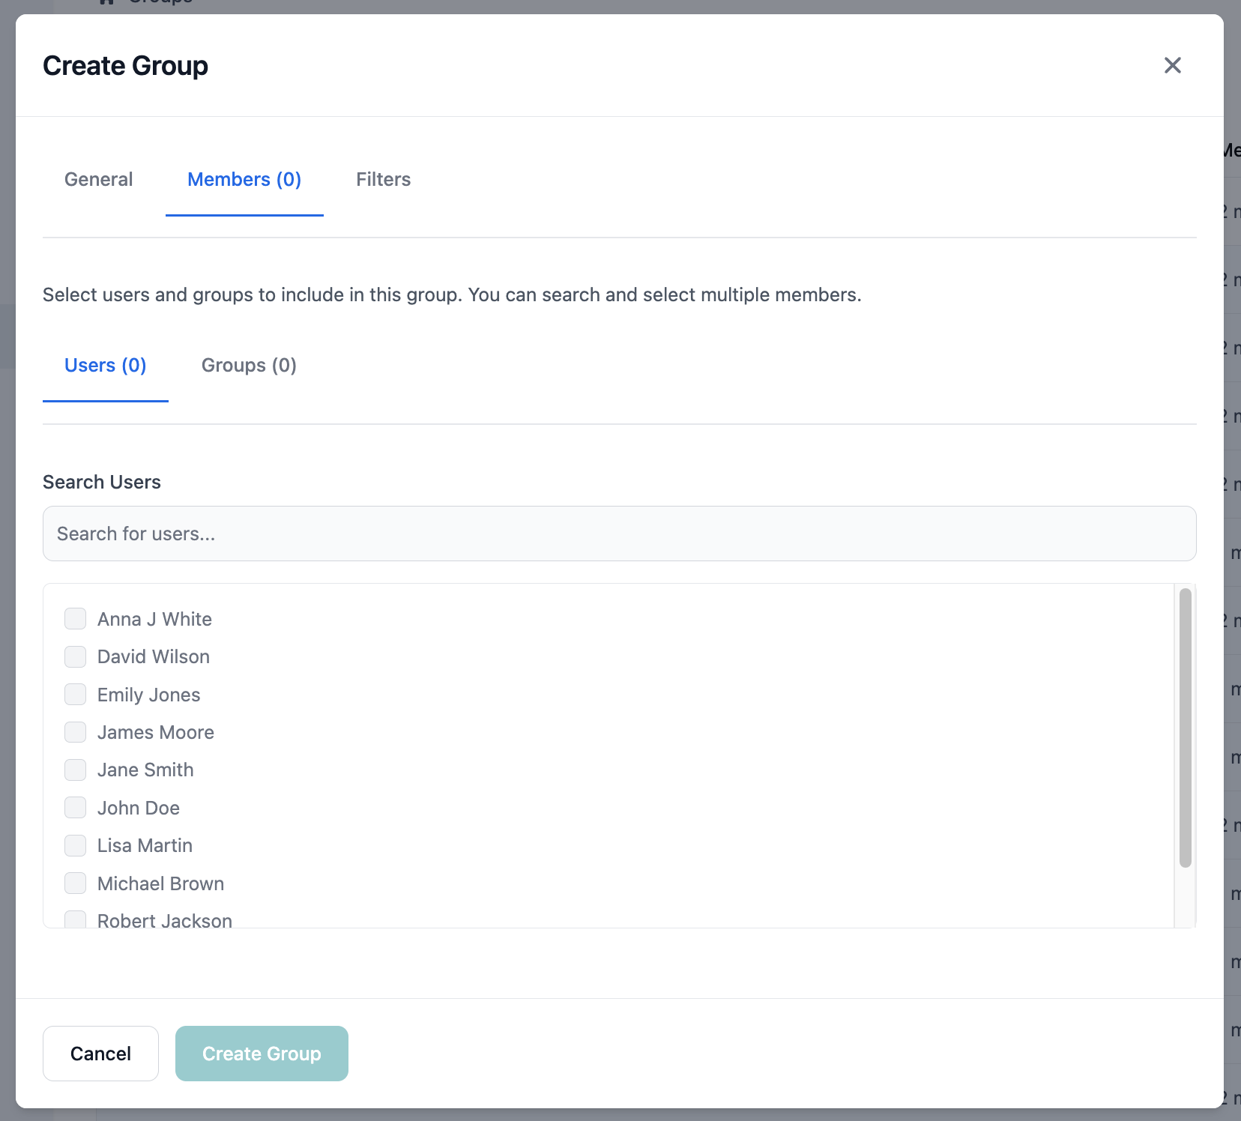The height and width of the screenshot is (1121, 1241).
Task: Close the Create Group dialog
Action: coord(1172,66)
